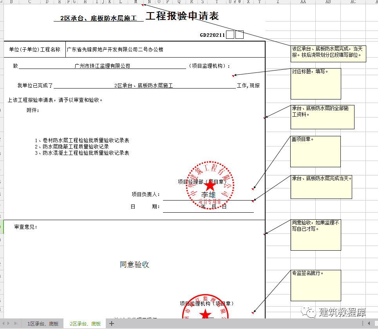This screenshot has height=329, width=378.
Task: Click the 日 期: label
Action: pos(145,206)
